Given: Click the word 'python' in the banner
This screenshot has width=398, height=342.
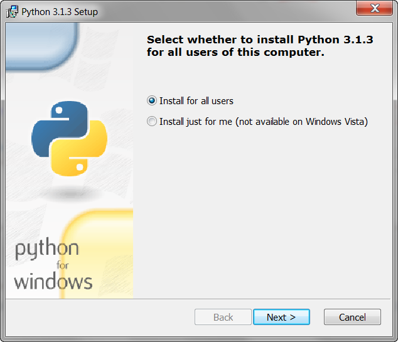Looking at the screenshot, I should (46, 249).
